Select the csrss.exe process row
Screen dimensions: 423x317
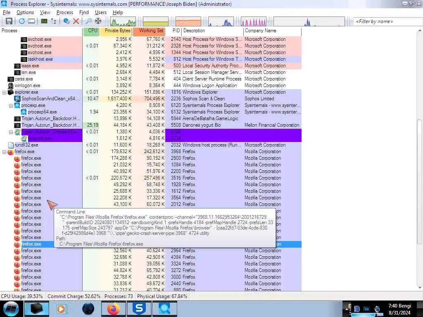click(150, 79)
